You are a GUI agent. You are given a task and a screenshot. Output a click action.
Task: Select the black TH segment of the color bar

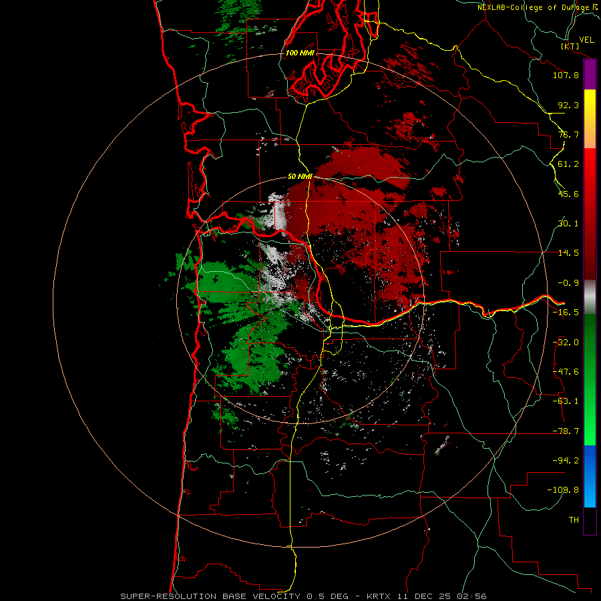[x=590, y=520]
